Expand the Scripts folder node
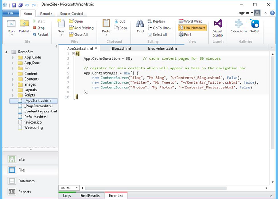Image resolution: width=278 pixels, height=199 pixels. (13, 95)
